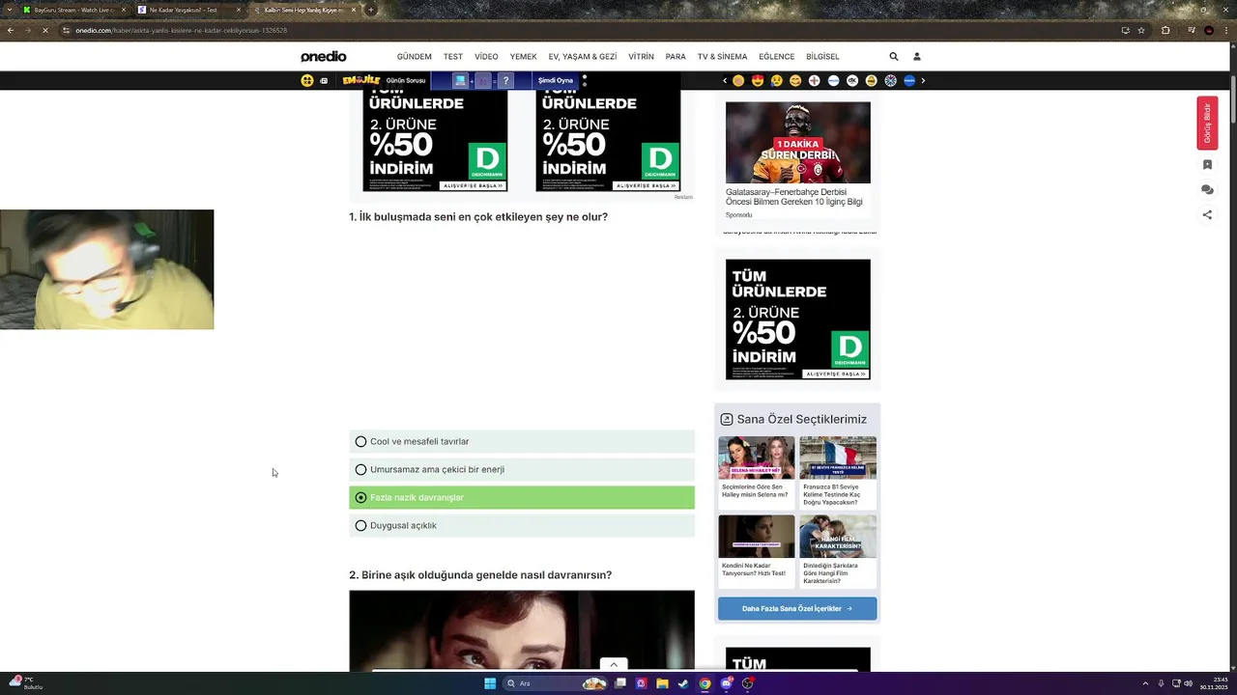
Task: Open the browser extensions icon
Action: 1165,31
